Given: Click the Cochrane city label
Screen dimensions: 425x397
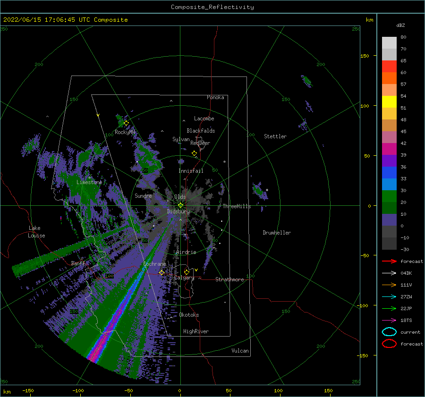Looking at the screenshot, I should pyautogui.click(x=154, y=264).
